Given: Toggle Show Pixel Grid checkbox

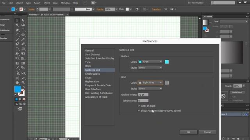Looking at the screenshot, I should 139,110.
